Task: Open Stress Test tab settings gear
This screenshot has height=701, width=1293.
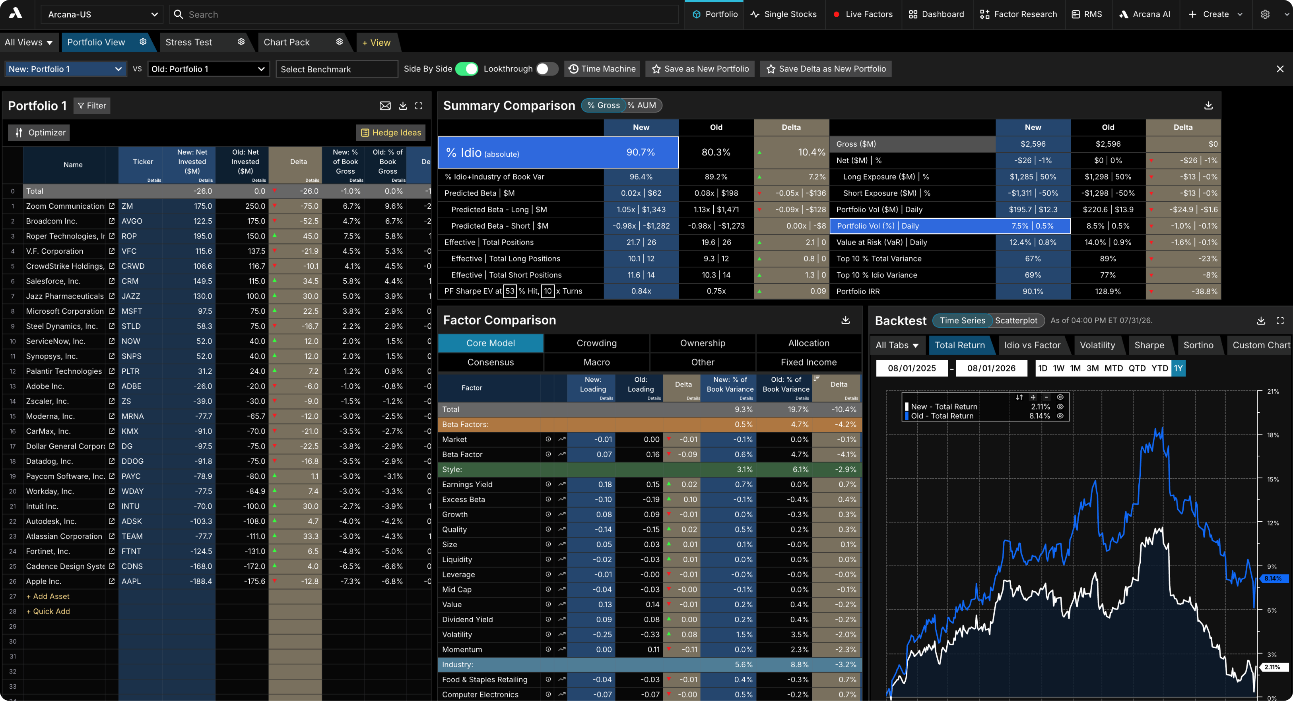Action: click(241, 42)
